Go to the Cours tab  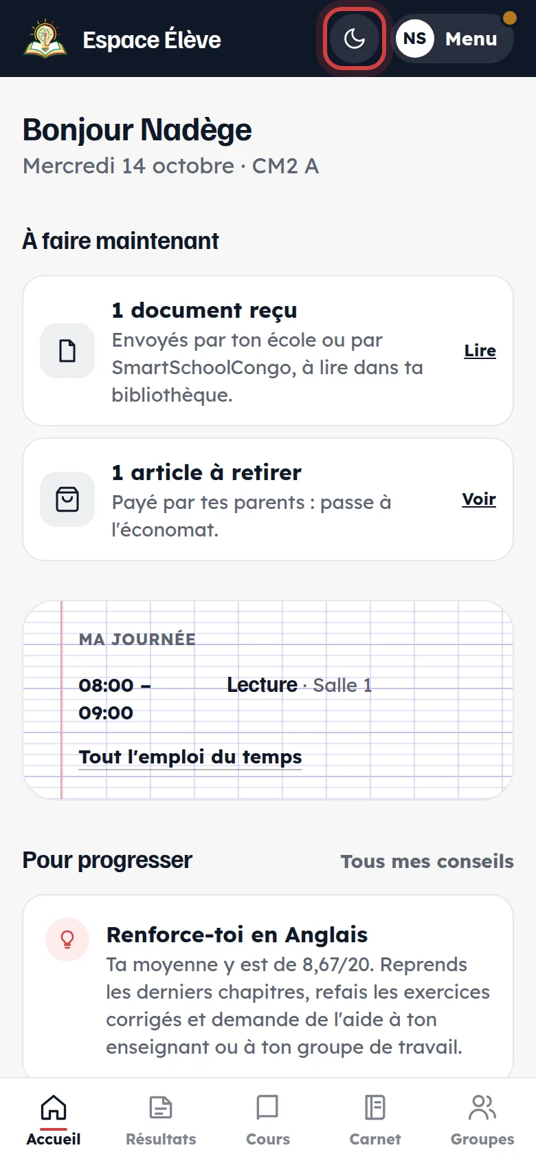[268, 1120]
